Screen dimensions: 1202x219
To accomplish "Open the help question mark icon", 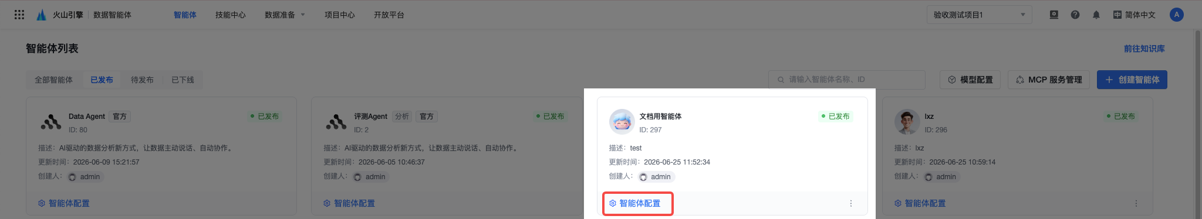I will pos(1075,15).
